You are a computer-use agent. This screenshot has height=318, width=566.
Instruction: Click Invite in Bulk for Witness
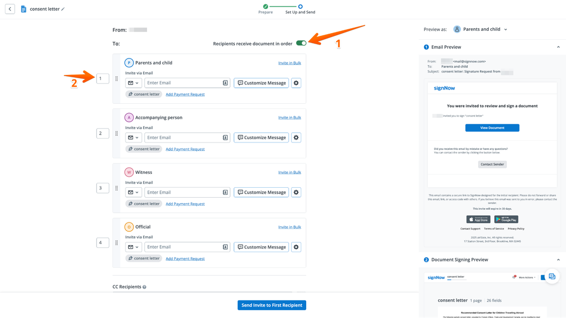pos(290,173)
